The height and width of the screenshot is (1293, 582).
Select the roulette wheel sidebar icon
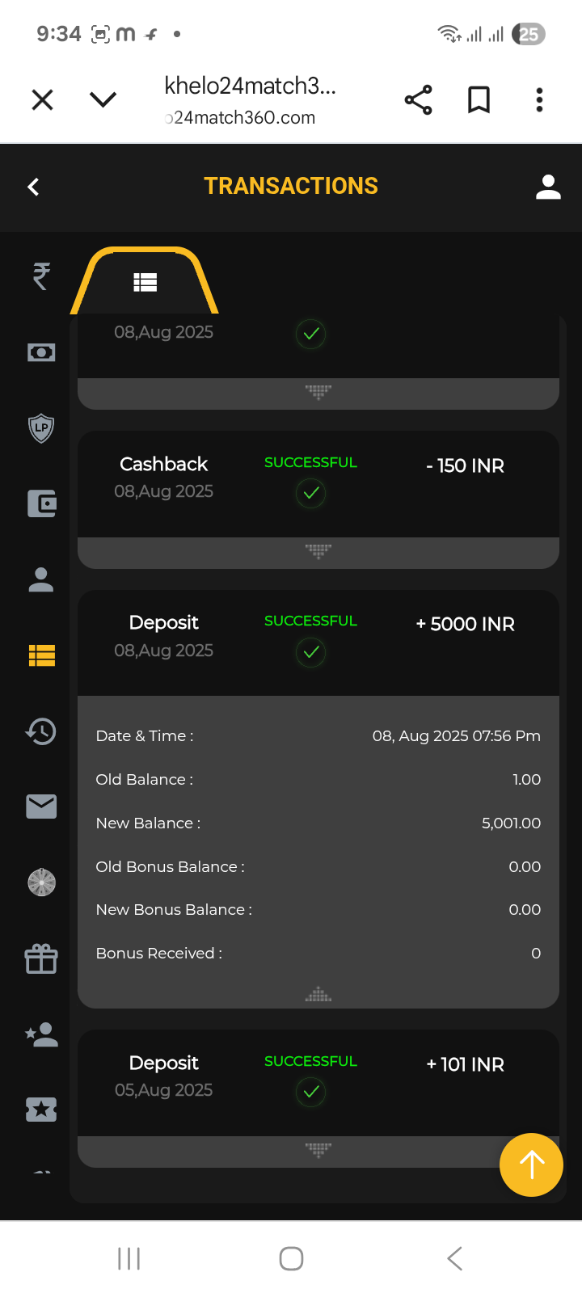coord(41,882)
